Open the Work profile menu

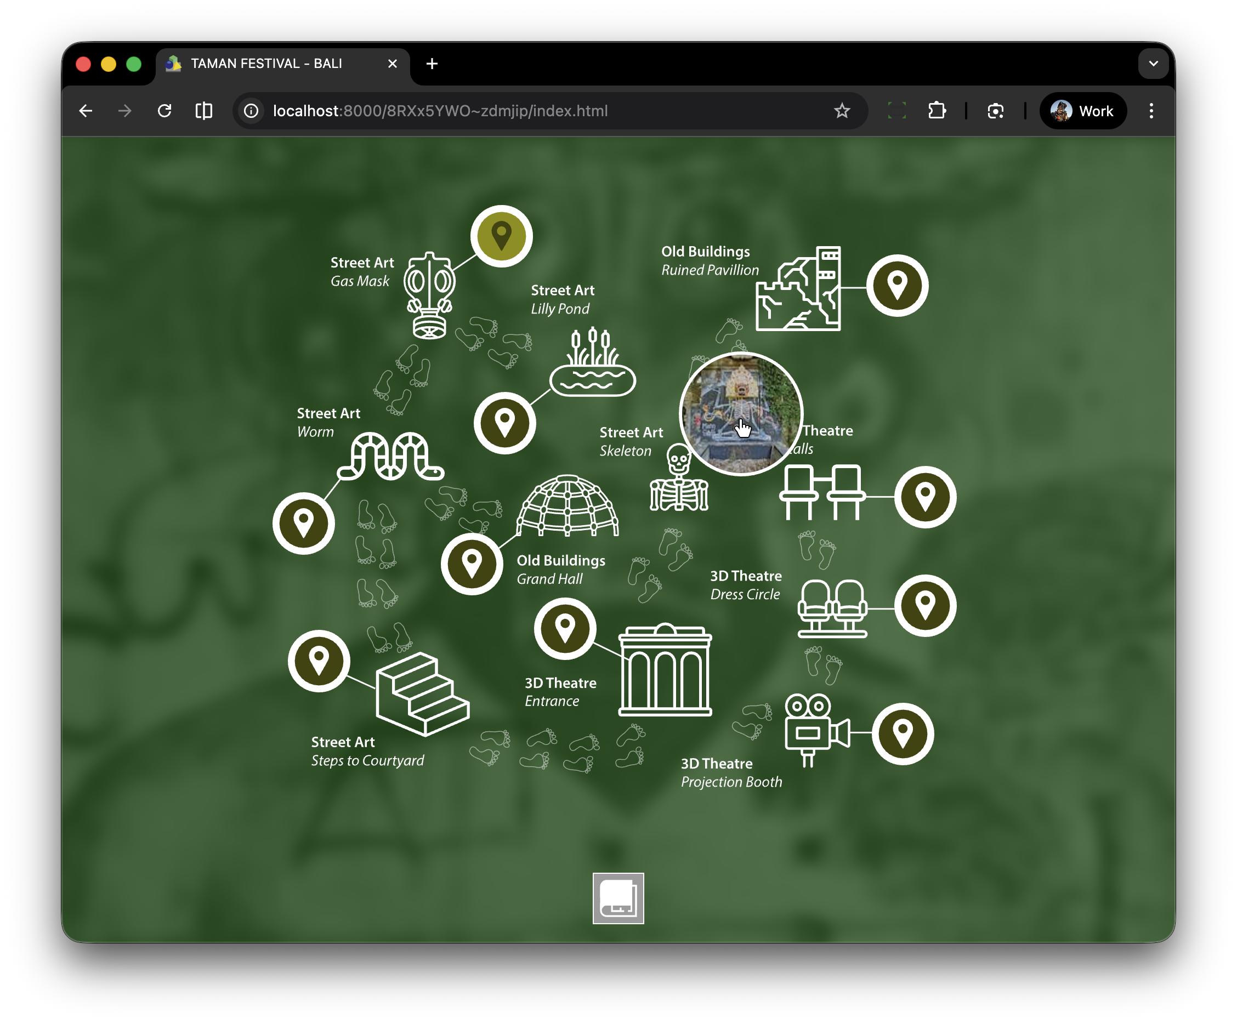pyautogui.click(x=1083, y=111)
